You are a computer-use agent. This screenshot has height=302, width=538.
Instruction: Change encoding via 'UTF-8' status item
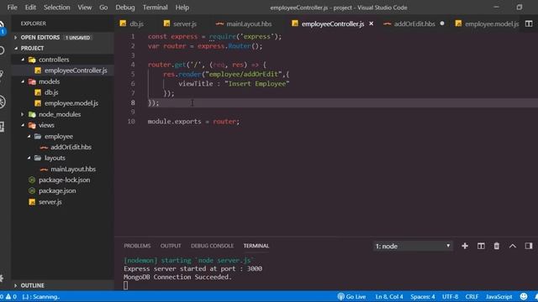point(450,296)
